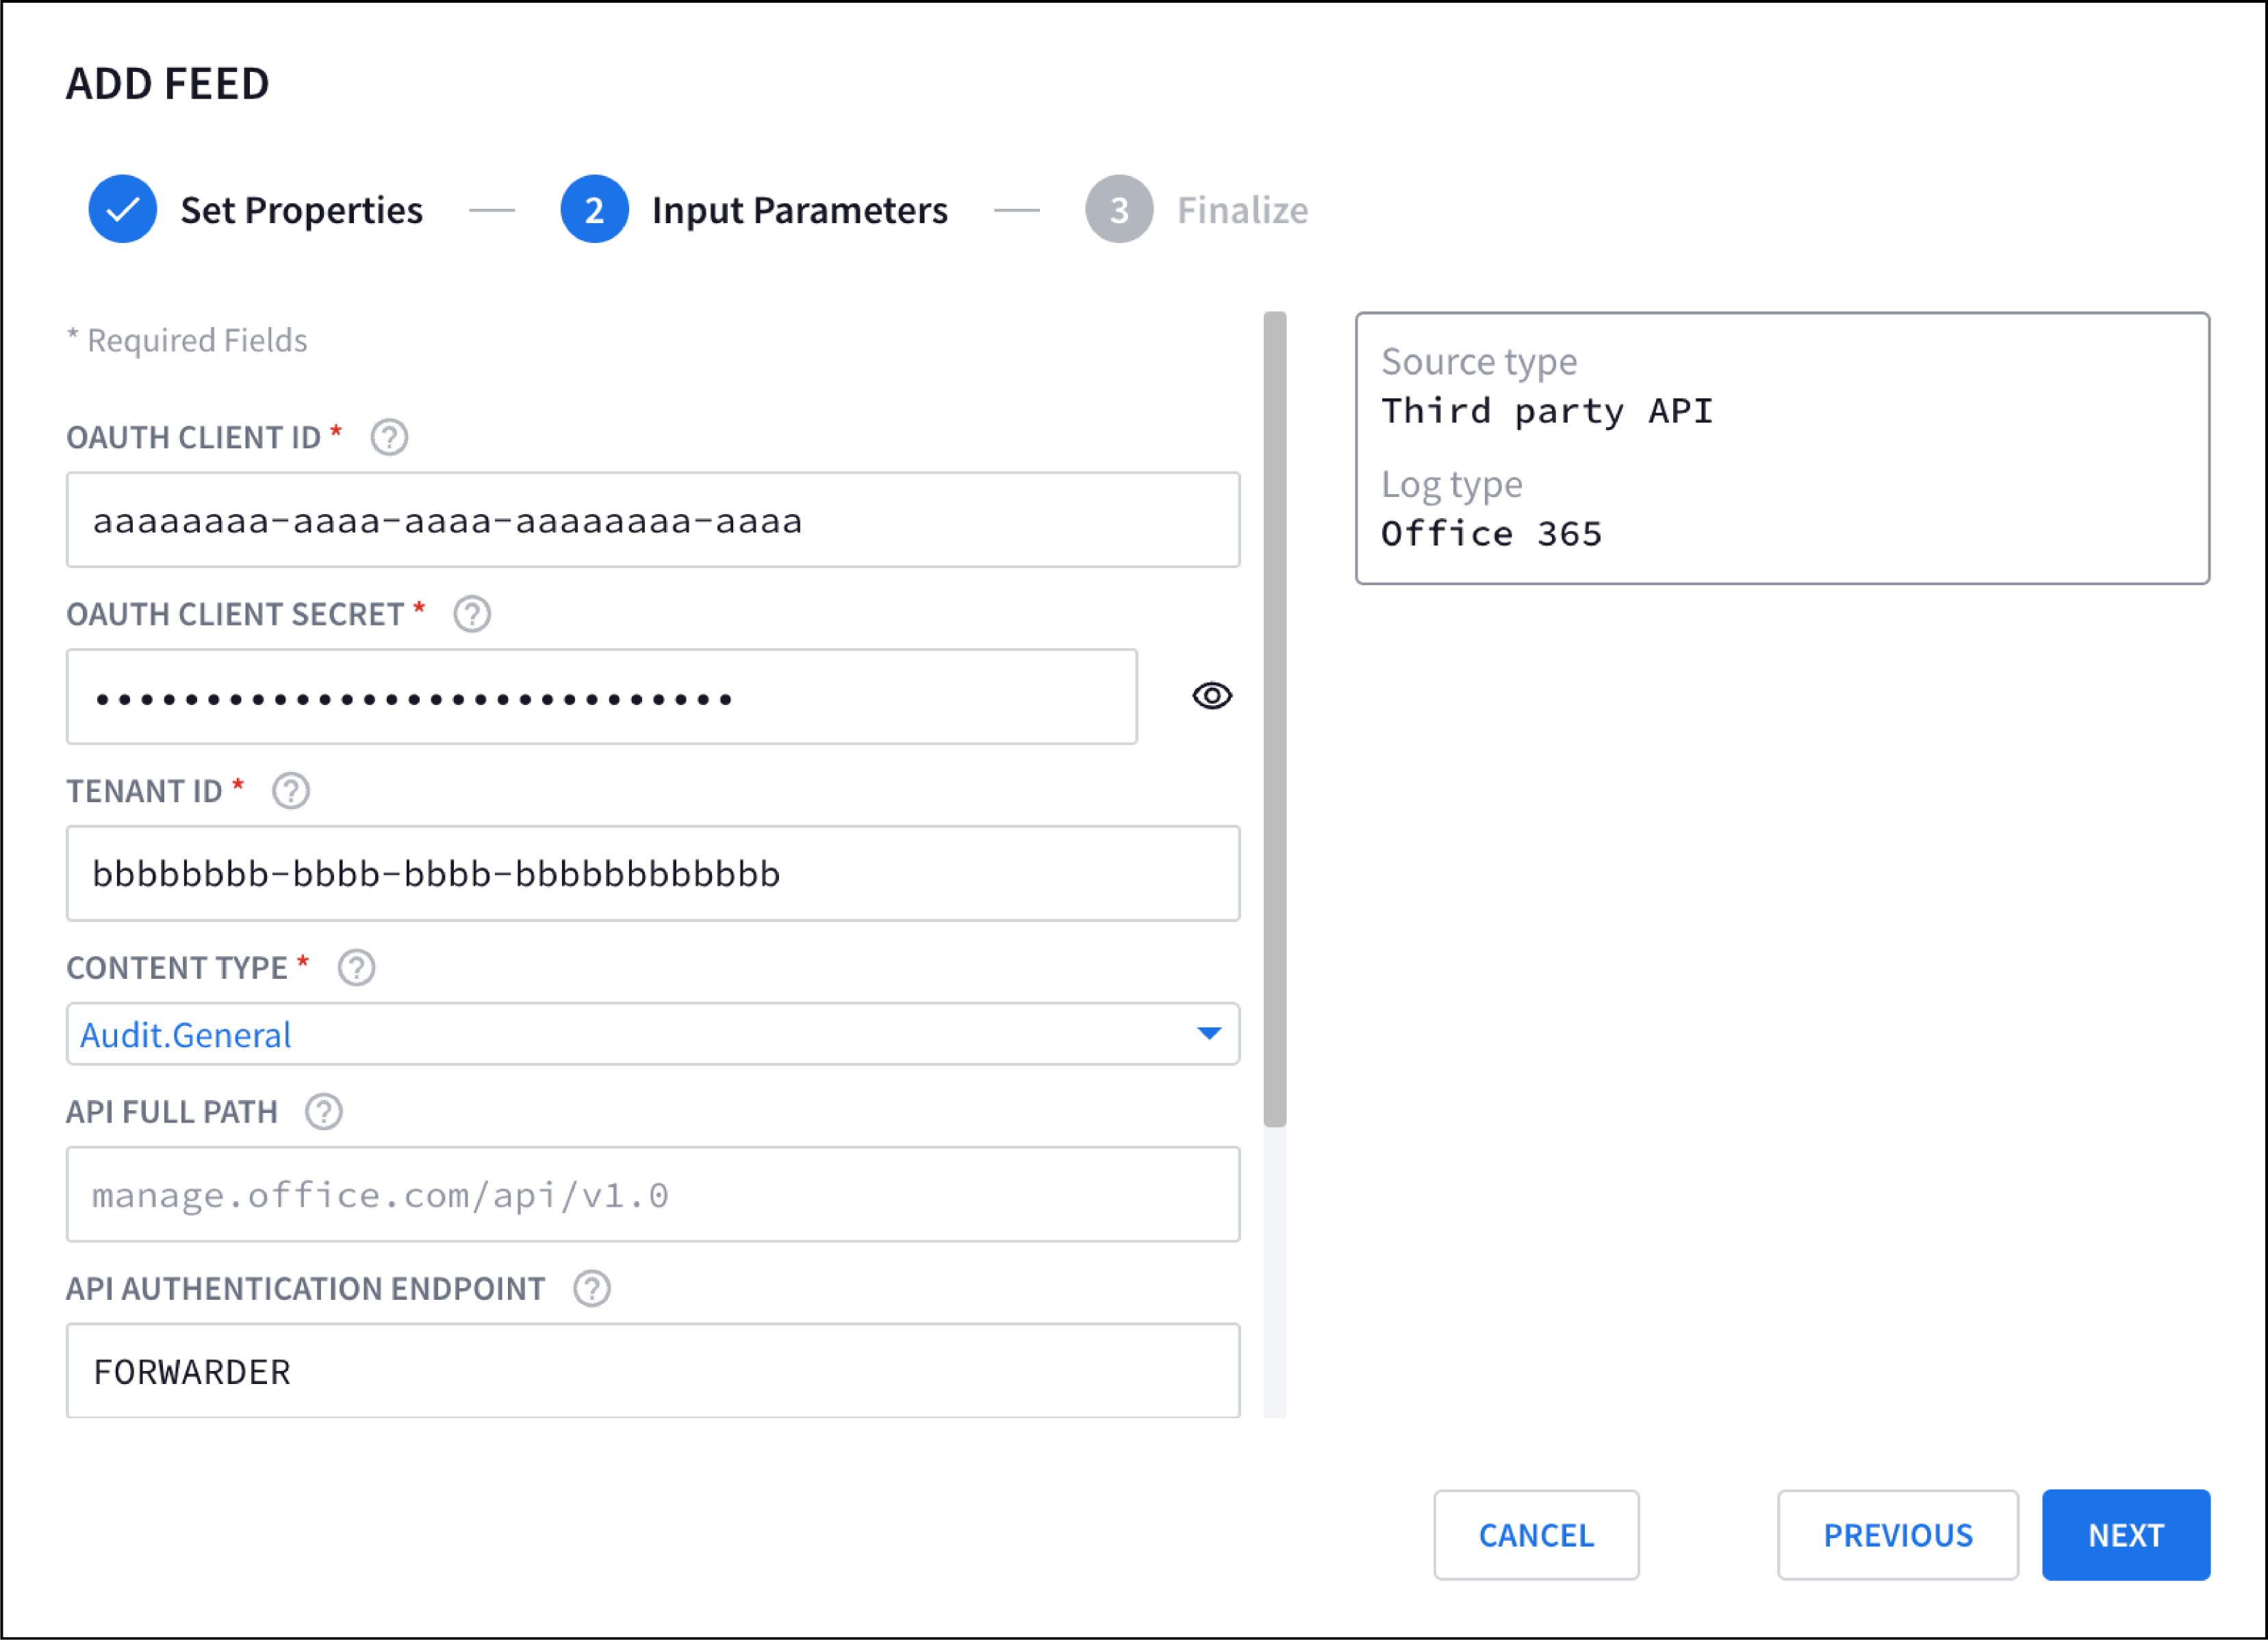Toggle secret visibility for OAUTH CLIENT SECRET field
Viewport: 2268px width, 1640px height.
(x=1211, y=696)
